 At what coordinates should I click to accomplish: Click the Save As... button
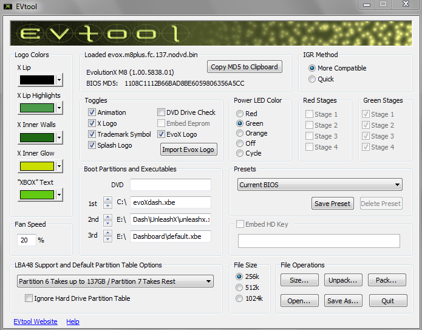point(343,301)
